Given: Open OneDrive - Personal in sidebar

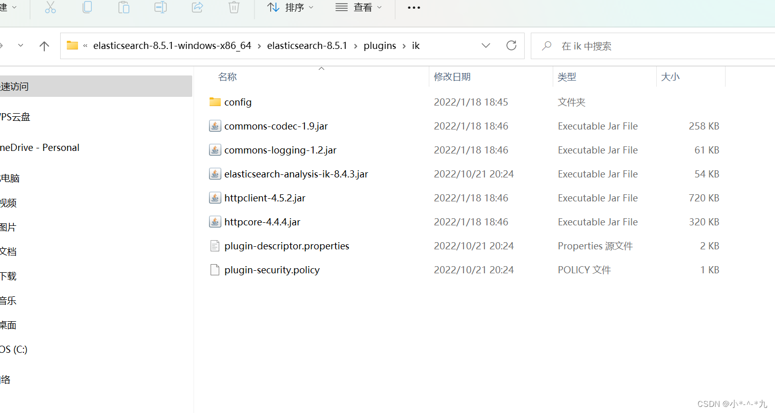Looking at the screenshot, I should point(40,147).
